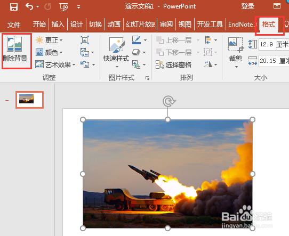Screen dimensions: 289x236
Task: Click the shape height icon
Action: pyautogui.click(x=253, y=44)
